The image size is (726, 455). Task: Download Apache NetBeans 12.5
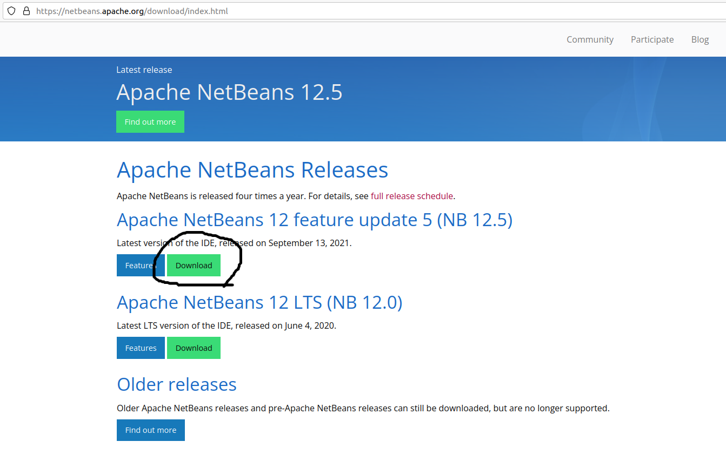pyautogui.click(x=194, y=266)
